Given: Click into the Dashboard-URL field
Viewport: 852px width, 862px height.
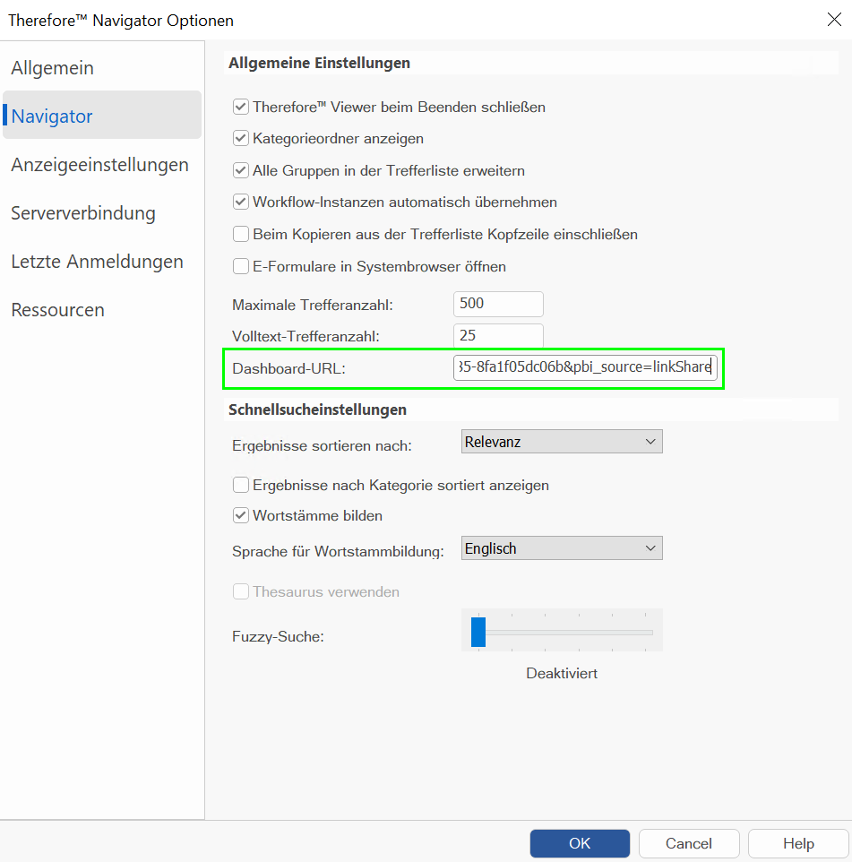Looking at the screenshot, I should (x=585, y=367).
